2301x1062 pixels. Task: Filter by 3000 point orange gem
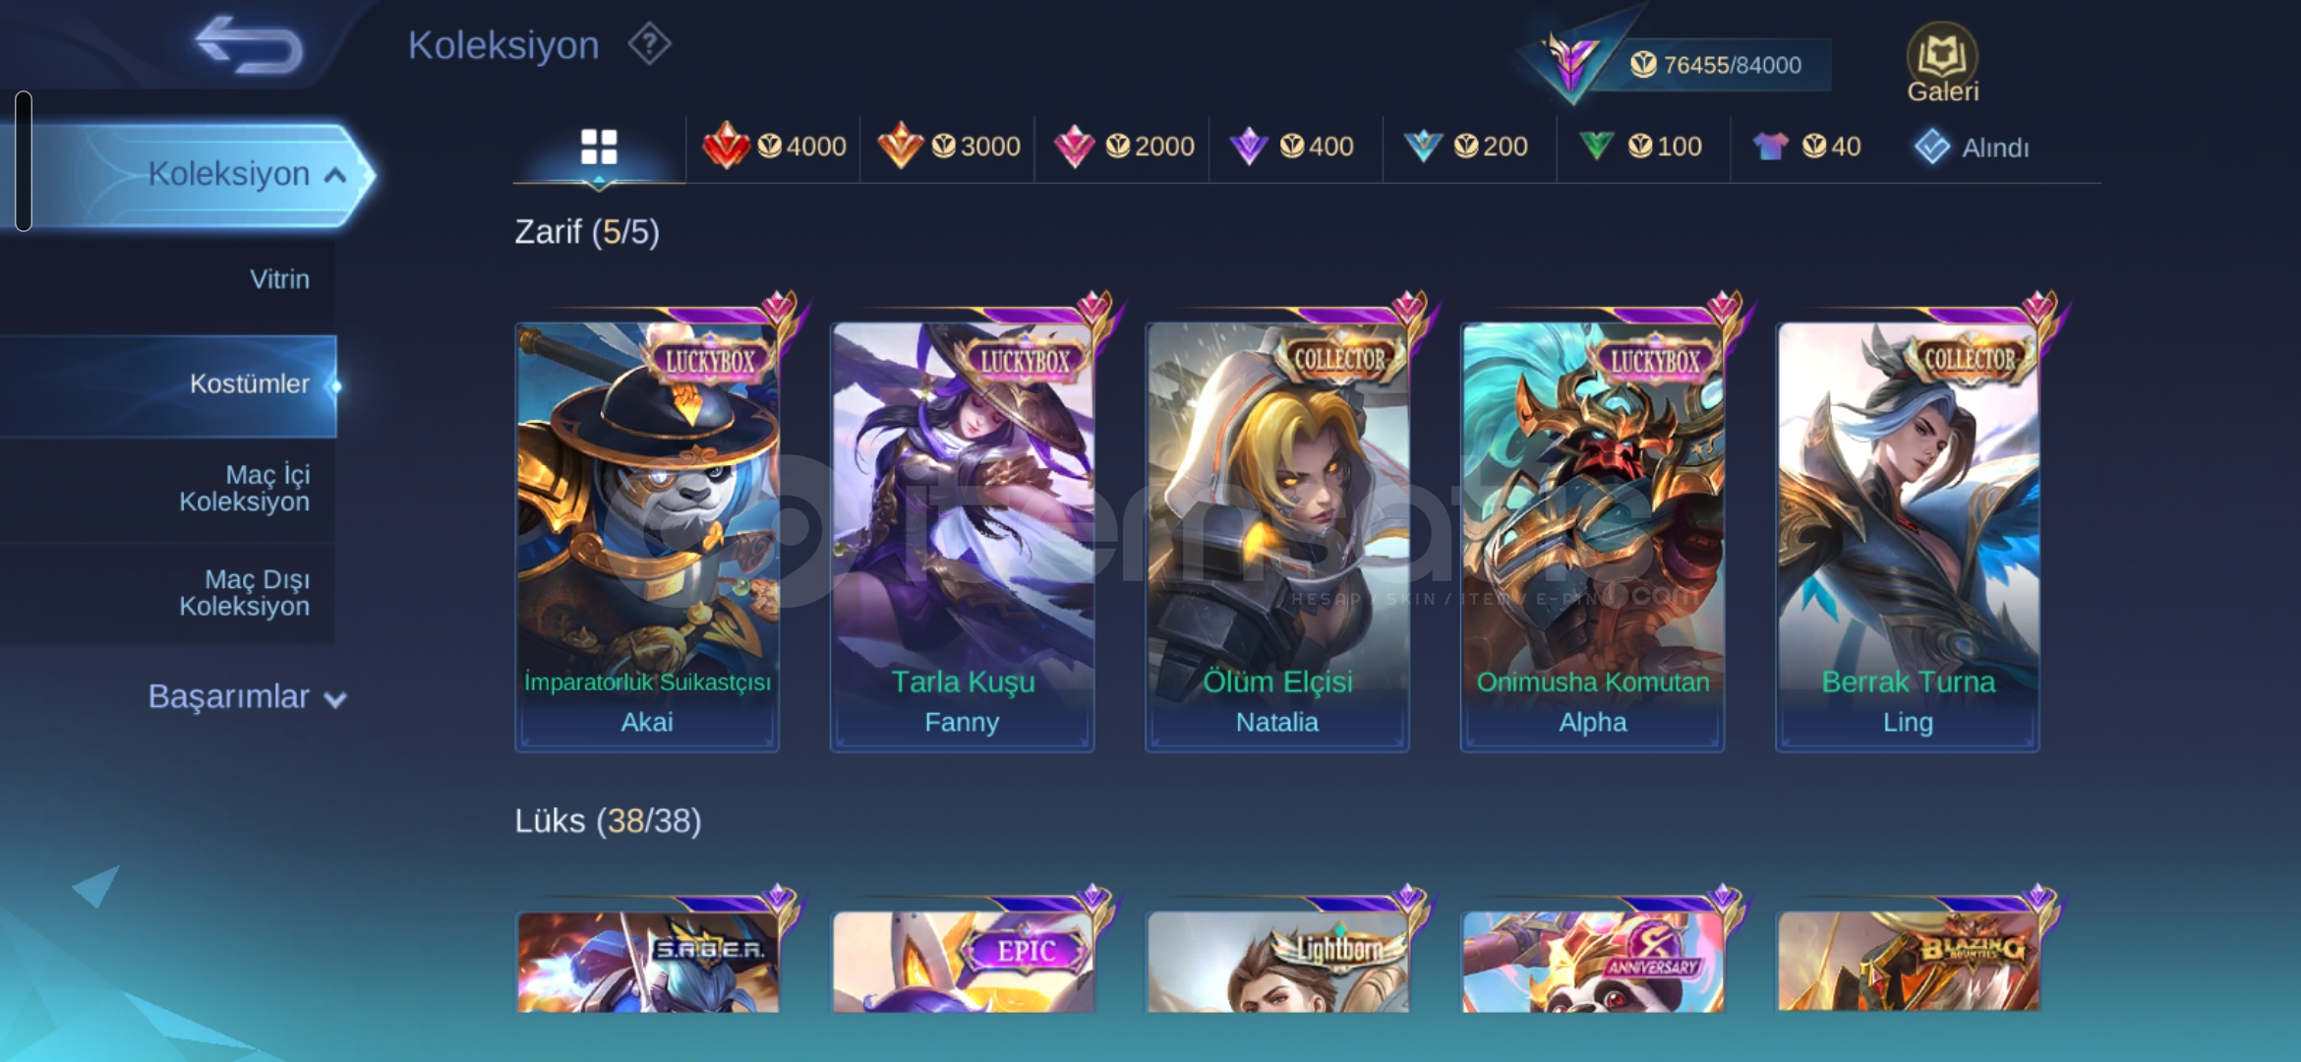pos(948,147)
